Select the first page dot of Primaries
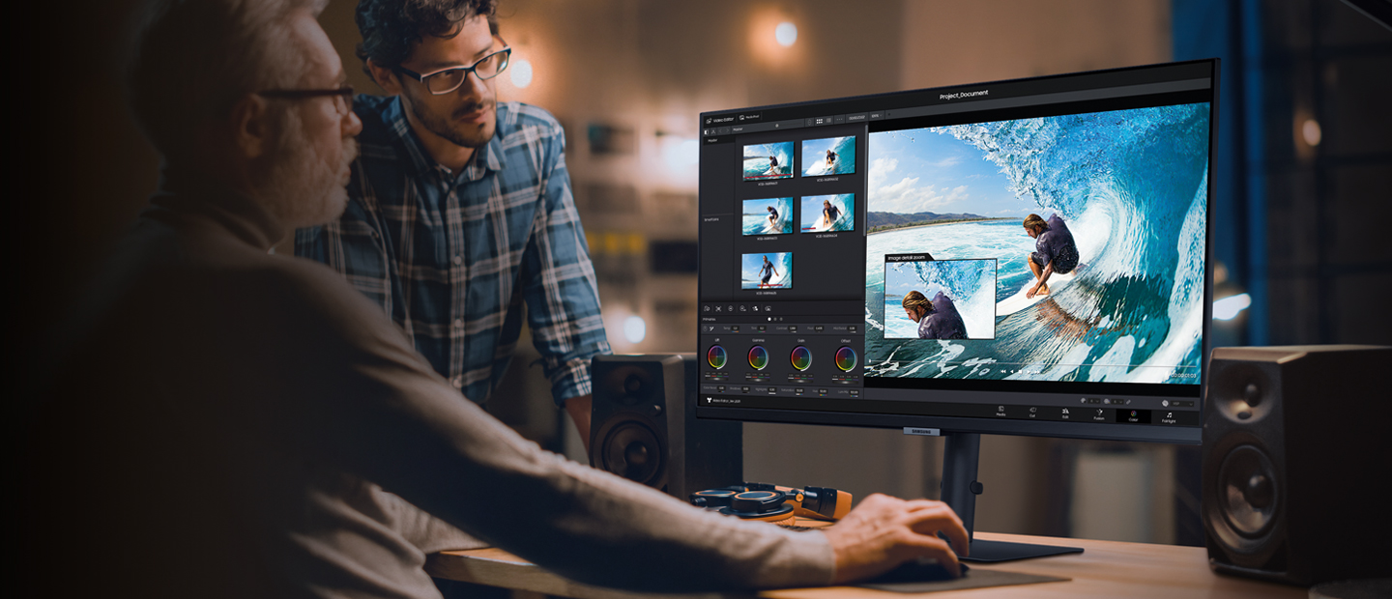Viewport: 1392px width, 599px height. (x=769, y=318)
